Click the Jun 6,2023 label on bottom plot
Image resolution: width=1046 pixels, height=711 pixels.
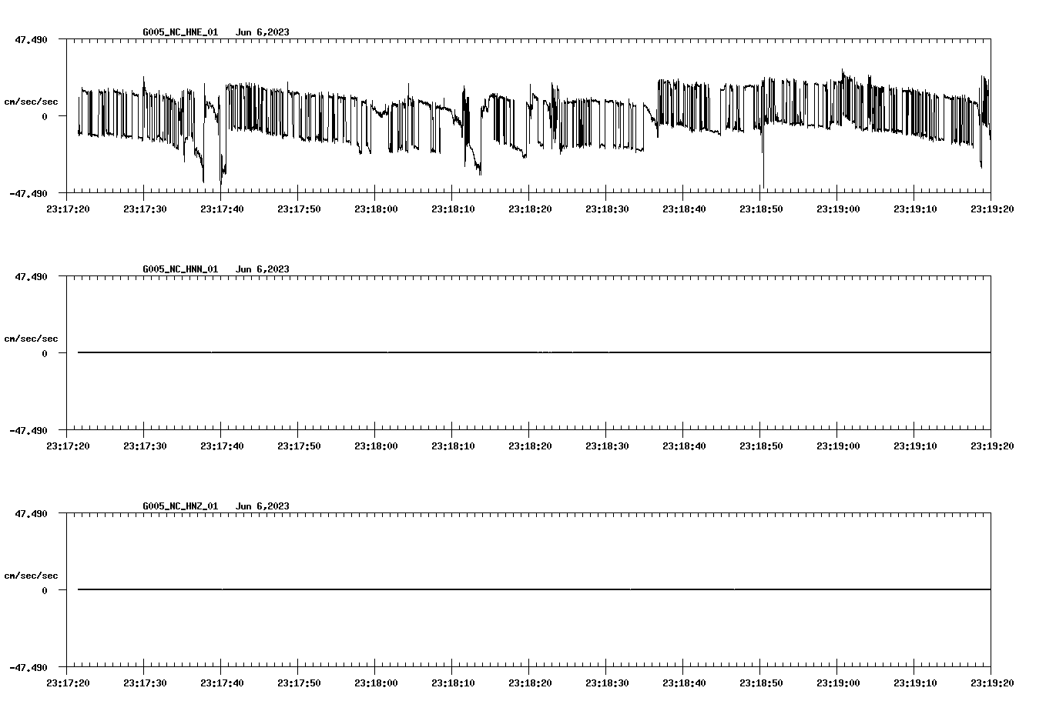click(x=263, y=506)
